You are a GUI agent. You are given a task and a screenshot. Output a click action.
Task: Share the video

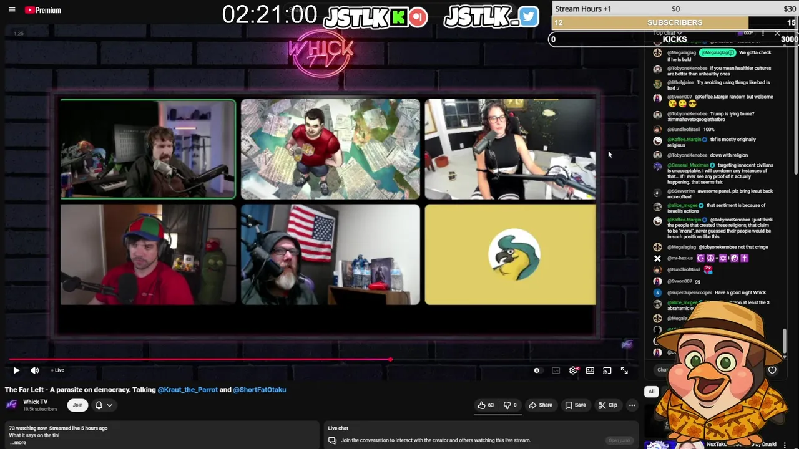pos(541,405)
